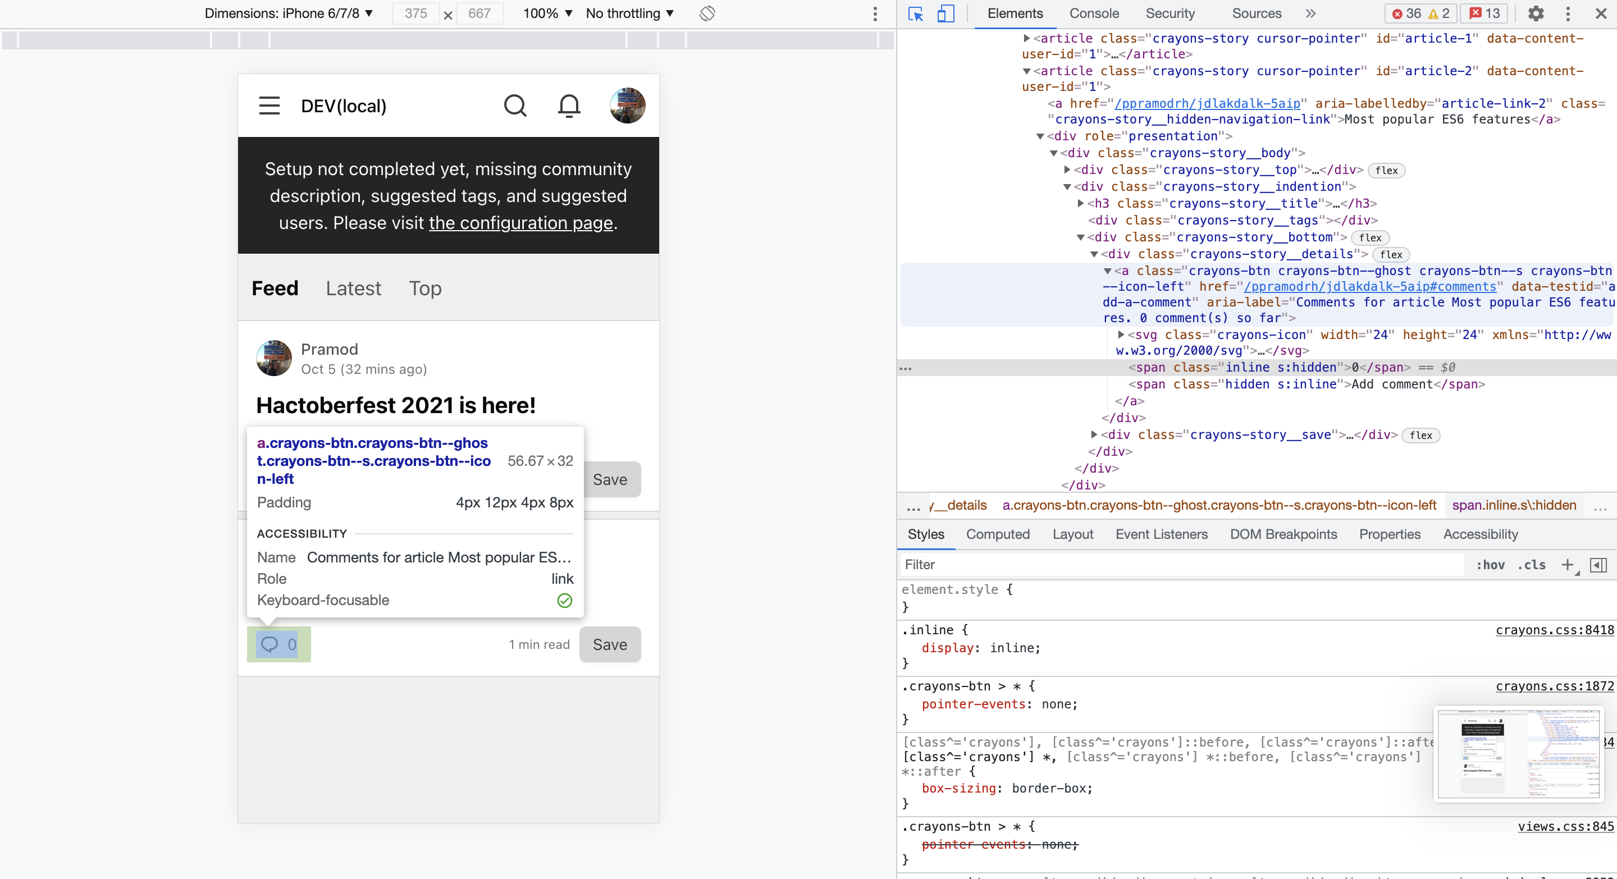The width and height of the screenshot is (1617, 879).
Task: Select the Latest feed tab
Action: (353, 288)
